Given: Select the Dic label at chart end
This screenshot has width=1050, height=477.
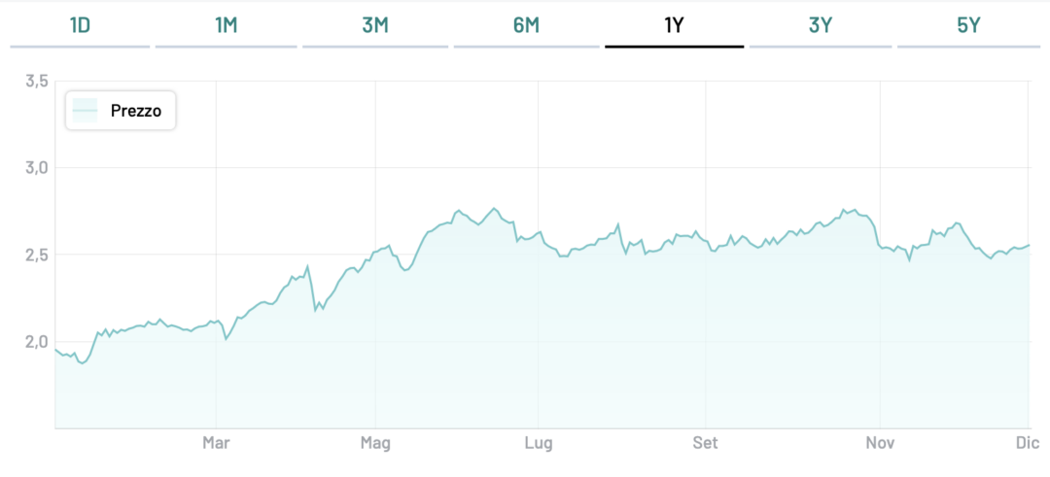Looking at the screenshot, I should pyautogui.click(x=1029, y=444).
